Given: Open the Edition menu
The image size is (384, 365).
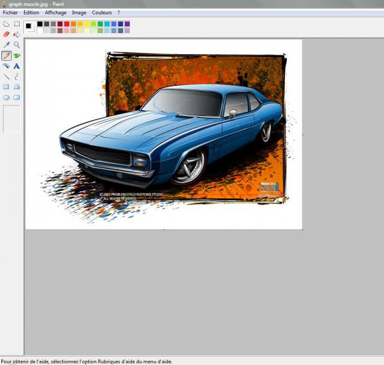Looking at the screenshot, I should tap(31, 13).
